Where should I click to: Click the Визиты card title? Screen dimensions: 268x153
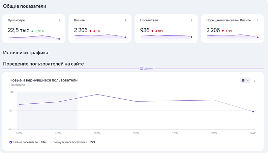80,21
